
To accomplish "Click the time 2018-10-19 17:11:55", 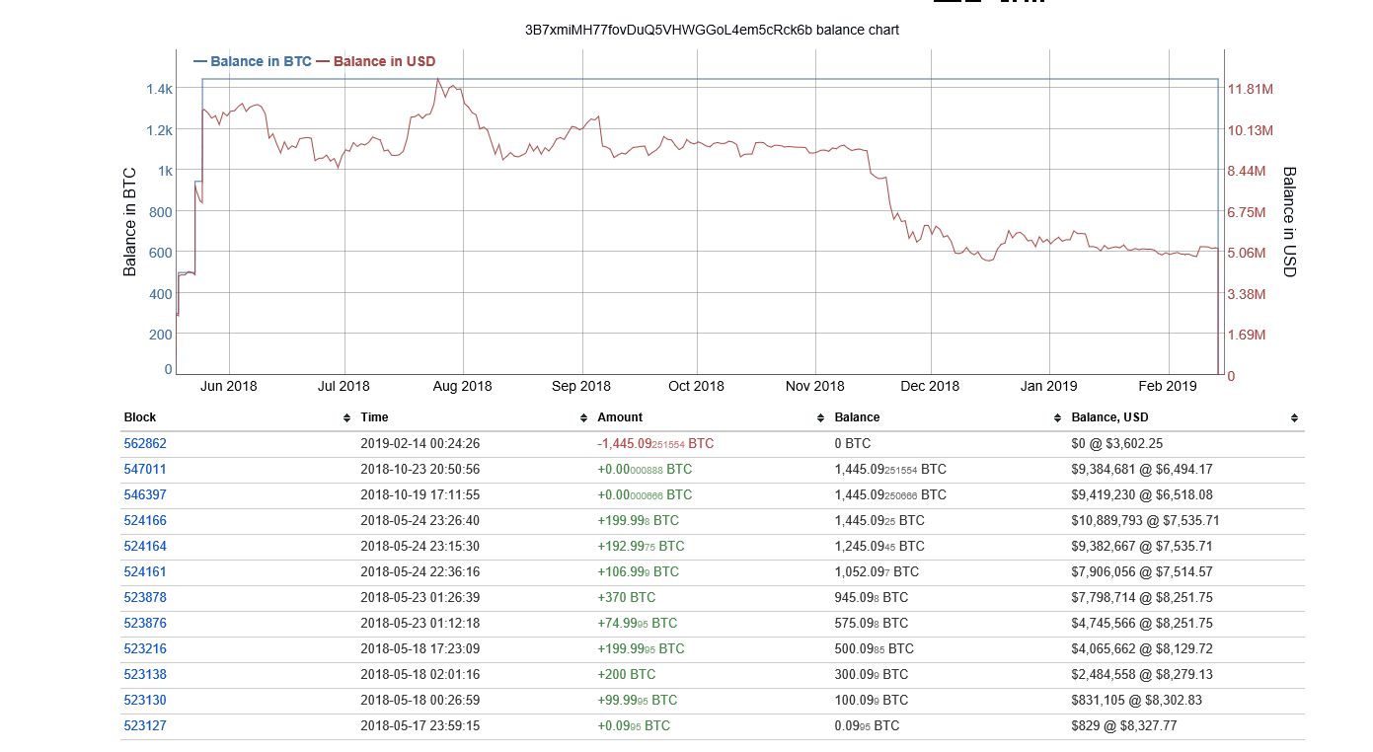I will tap(420, 495).
